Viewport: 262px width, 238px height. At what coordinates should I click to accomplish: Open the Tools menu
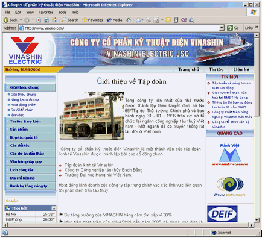(x=62, y=12)
